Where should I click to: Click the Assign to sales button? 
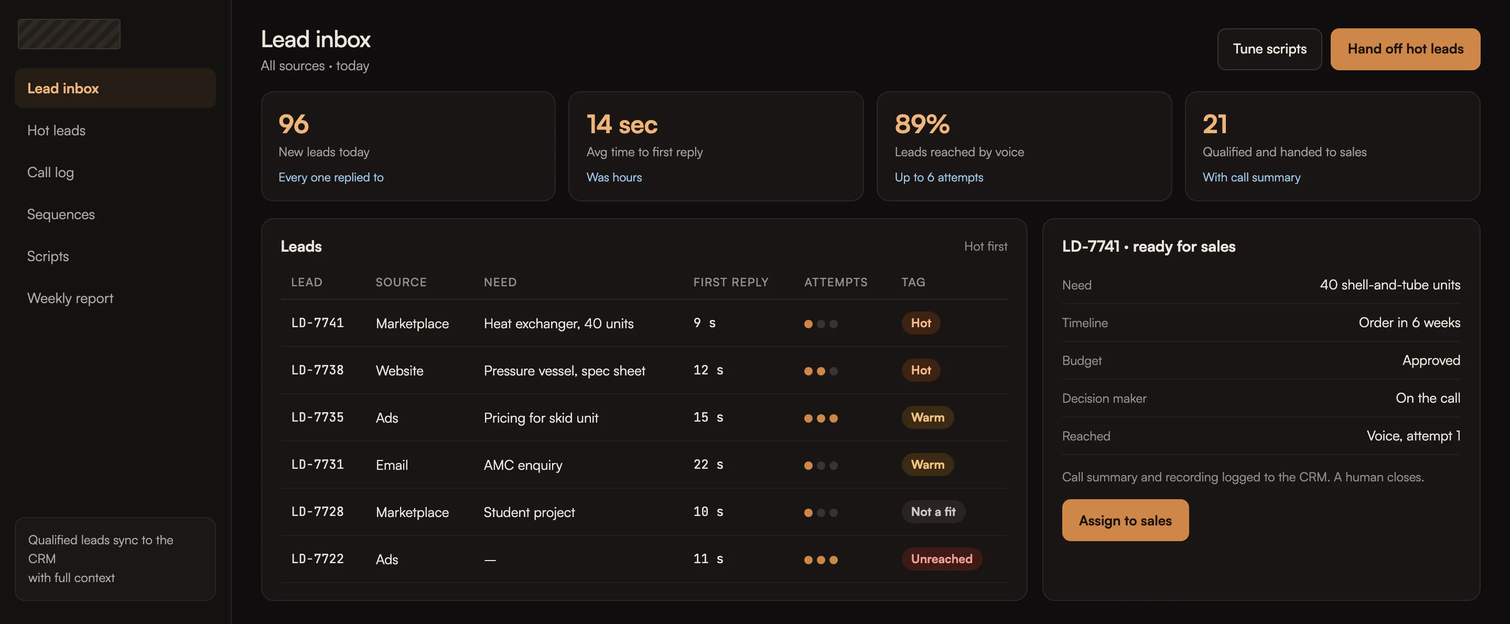(x=1125, y=520)
